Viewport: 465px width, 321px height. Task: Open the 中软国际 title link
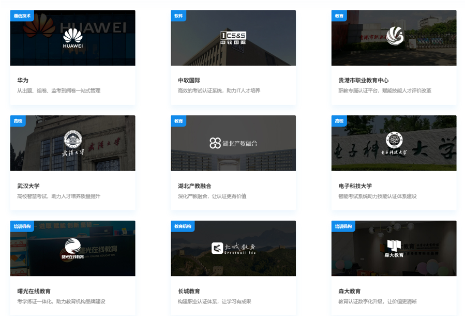(189, 81)
